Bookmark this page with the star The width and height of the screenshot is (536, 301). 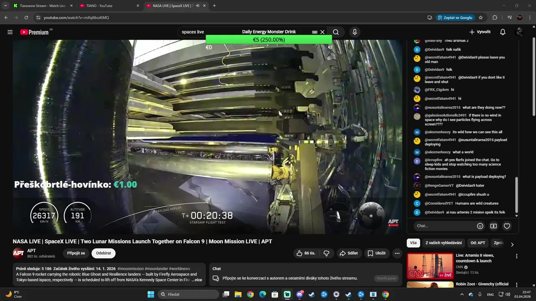[481, 18]
